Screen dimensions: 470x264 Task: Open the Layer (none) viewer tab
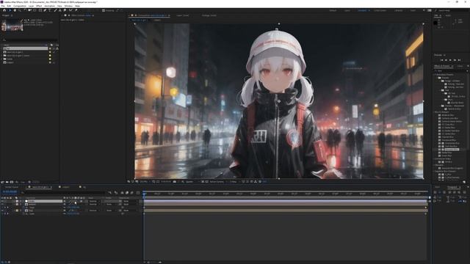tap(183, 15)
